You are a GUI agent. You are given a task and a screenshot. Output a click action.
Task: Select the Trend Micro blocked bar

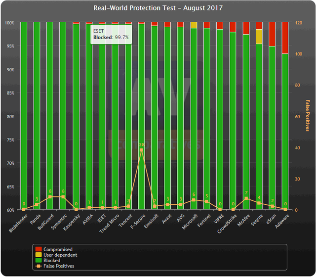point(115,117)
